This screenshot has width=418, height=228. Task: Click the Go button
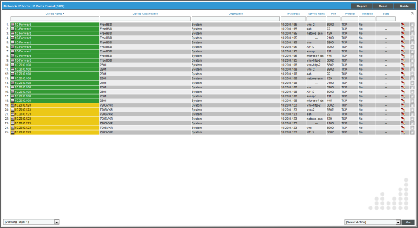coord(408,222)
